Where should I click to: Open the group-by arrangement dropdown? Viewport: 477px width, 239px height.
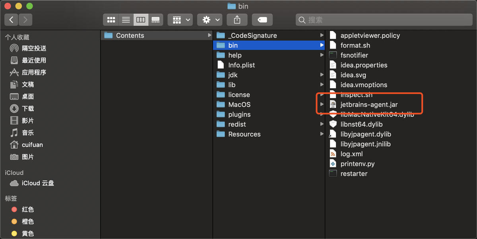pyautogui.click(x=180, y=19)
